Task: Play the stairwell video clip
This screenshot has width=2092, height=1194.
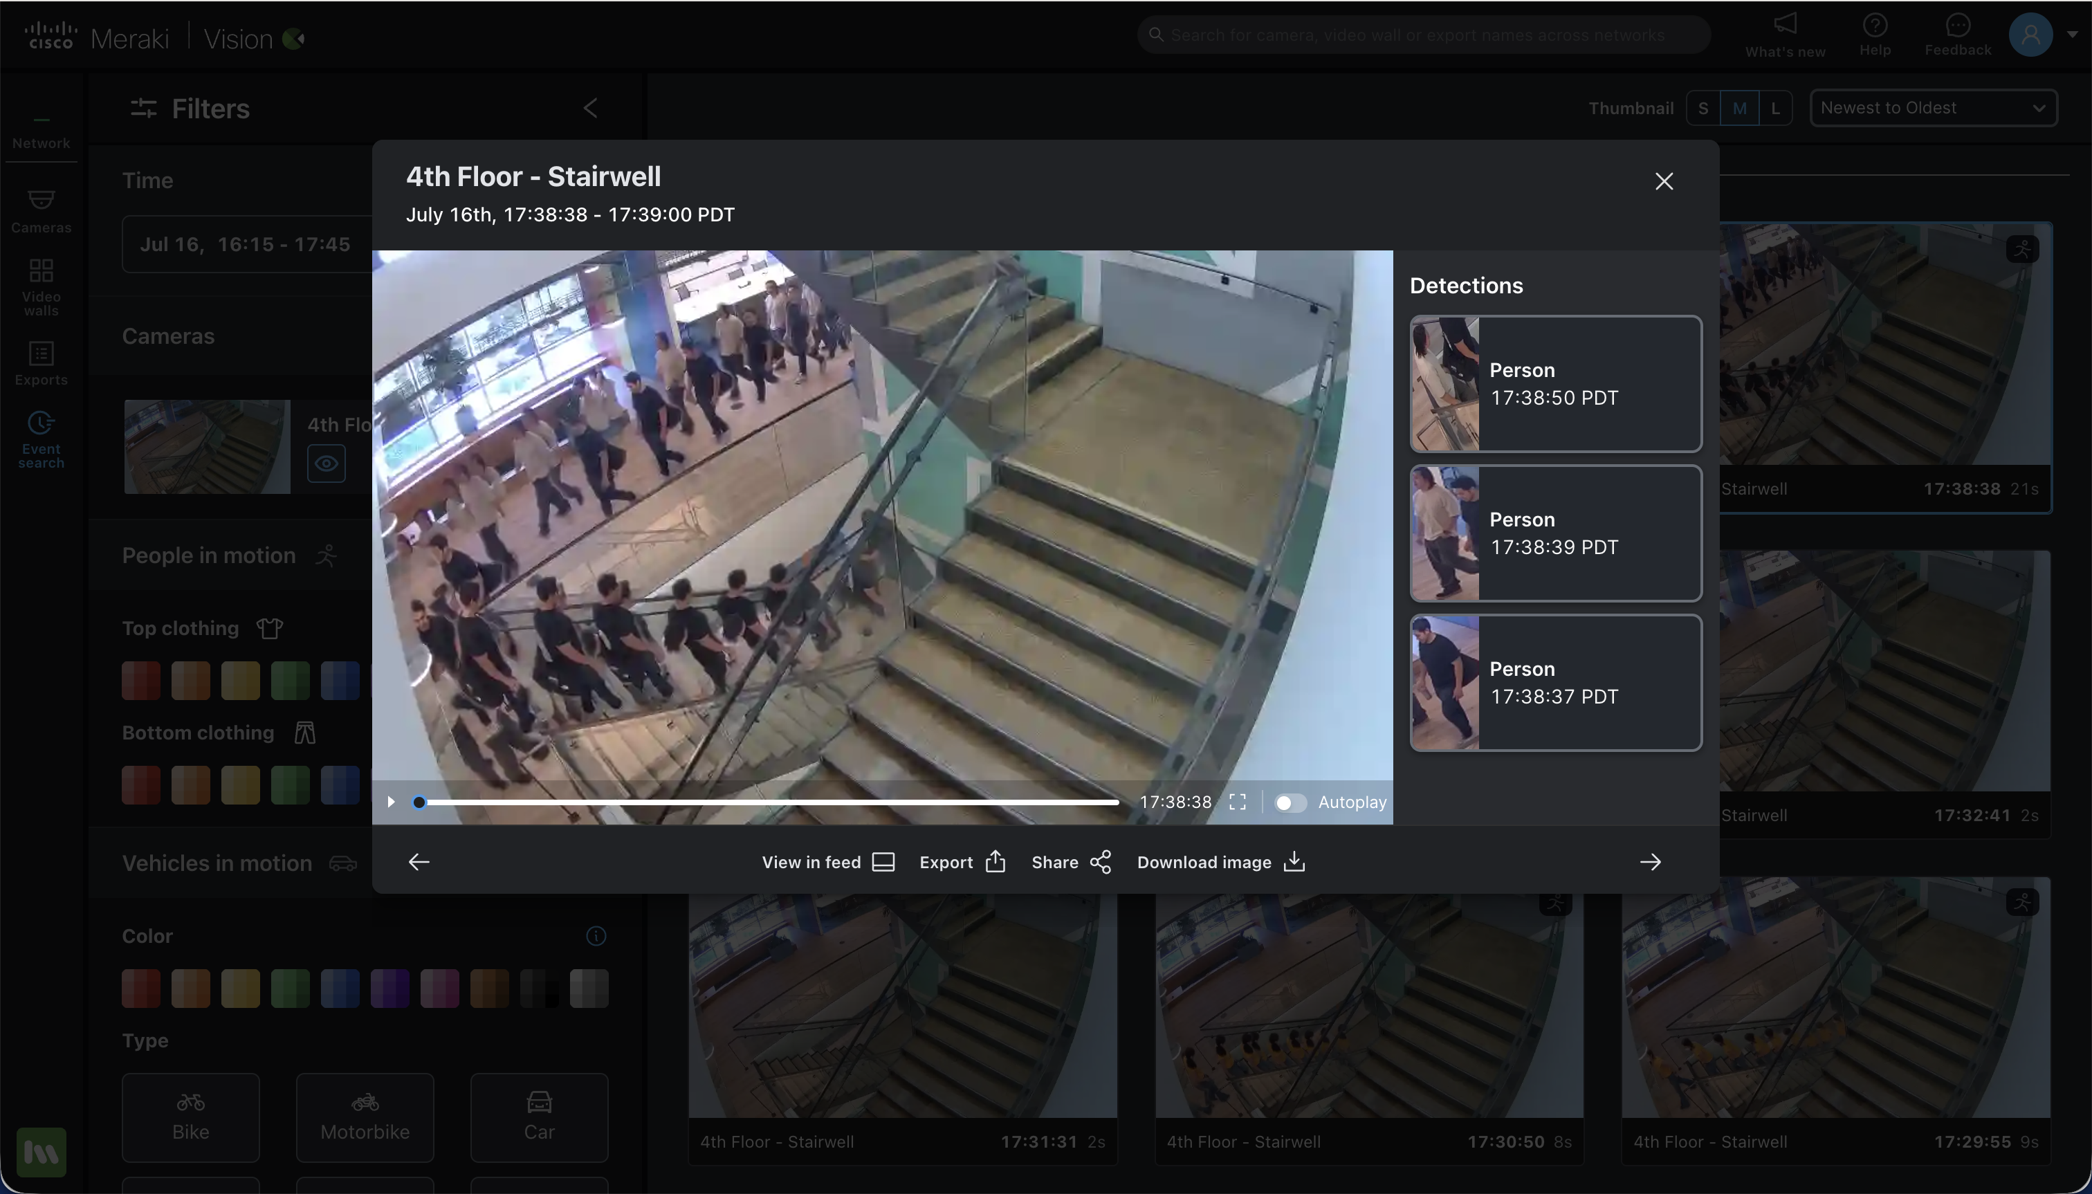Action: [x=391, y=802]
